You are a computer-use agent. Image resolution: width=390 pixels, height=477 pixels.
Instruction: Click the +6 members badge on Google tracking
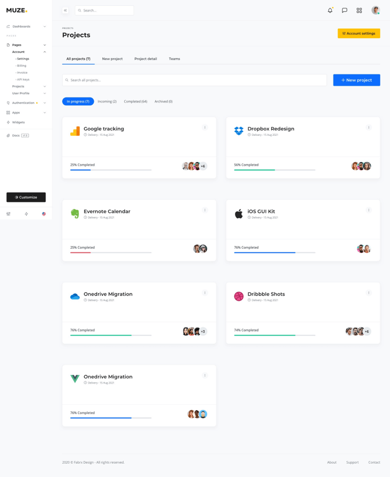pos(203,166)
